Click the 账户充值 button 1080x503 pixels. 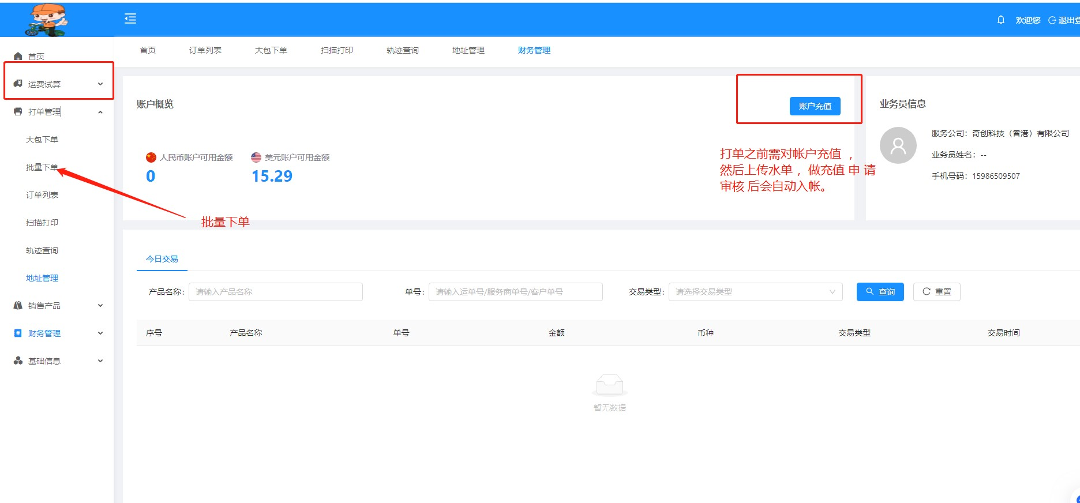coord(815,106)
